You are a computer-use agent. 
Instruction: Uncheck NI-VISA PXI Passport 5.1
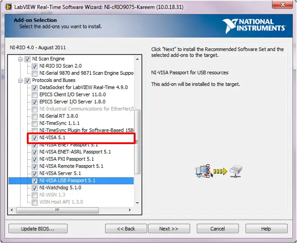(34, 159)
